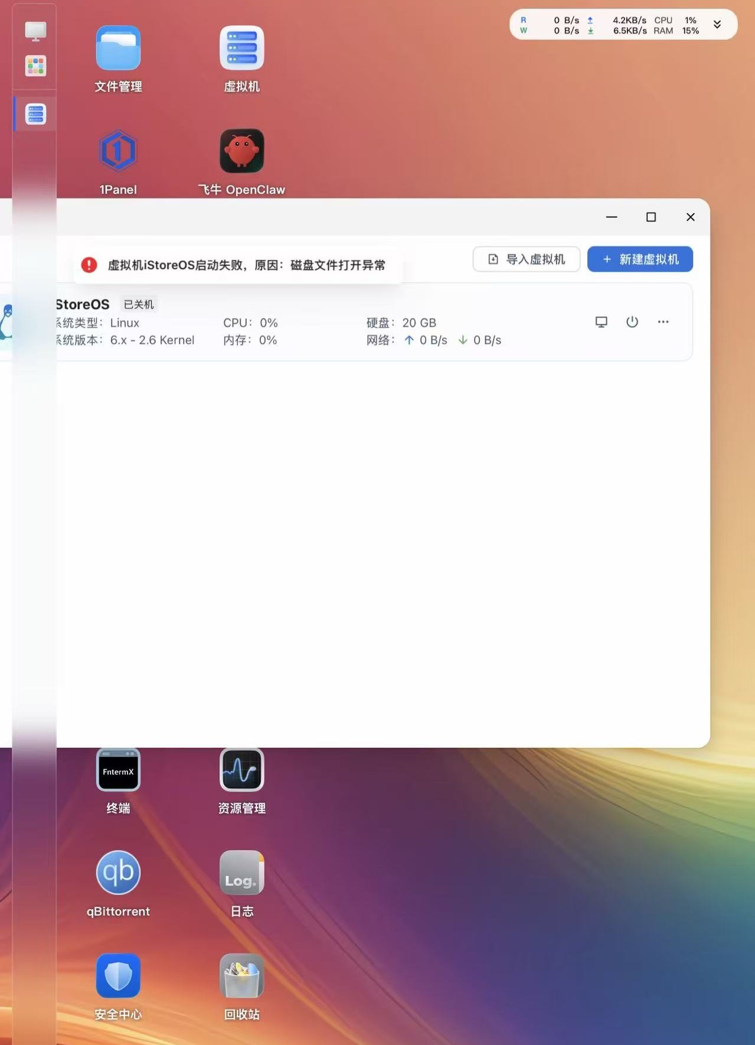Open the app grid launcher in sidebar
This screenshot has height=1045, width=755.
(x=35, y=66)
